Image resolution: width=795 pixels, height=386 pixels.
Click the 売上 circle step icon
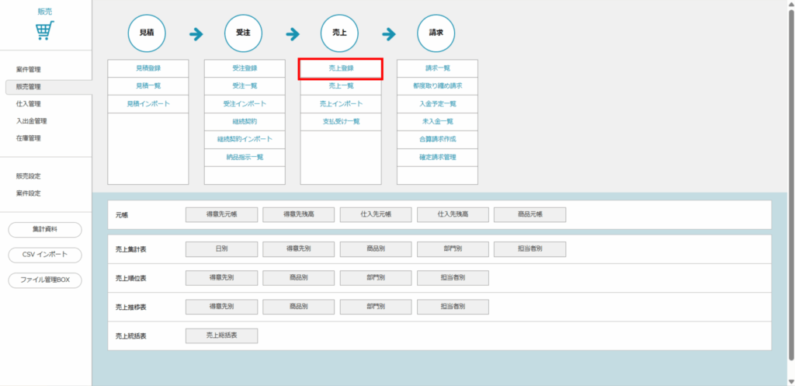coord(339,33)
